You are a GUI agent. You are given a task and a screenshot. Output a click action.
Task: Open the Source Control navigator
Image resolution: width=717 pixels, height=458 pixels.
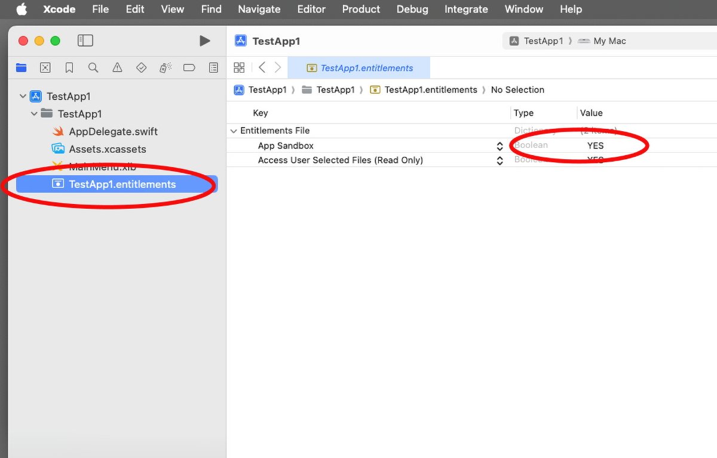point(45,67)
